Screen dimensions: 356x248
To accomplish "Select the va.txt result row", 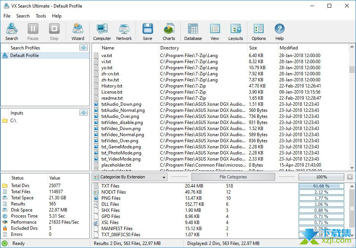I will click(220, 56).
